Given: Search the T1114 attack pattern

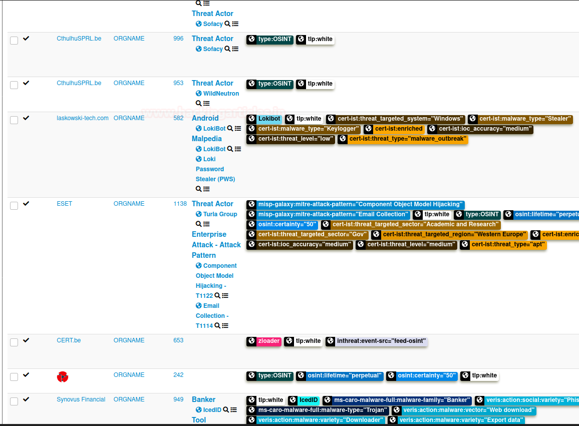Looking at the screenshot, I should (x=217, y=325).
